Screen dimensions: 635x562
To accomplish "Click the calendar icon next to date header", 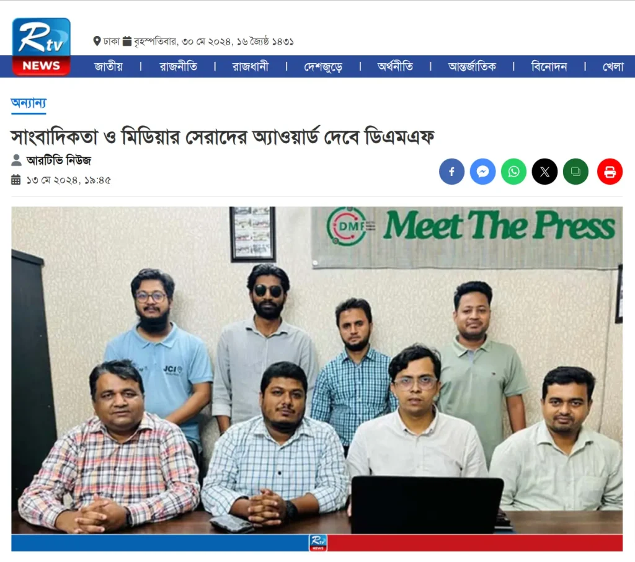I will pos(127,42).
